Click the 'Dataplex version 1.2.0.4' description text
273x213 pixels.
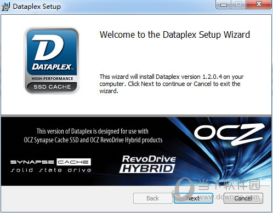(172, 84)
